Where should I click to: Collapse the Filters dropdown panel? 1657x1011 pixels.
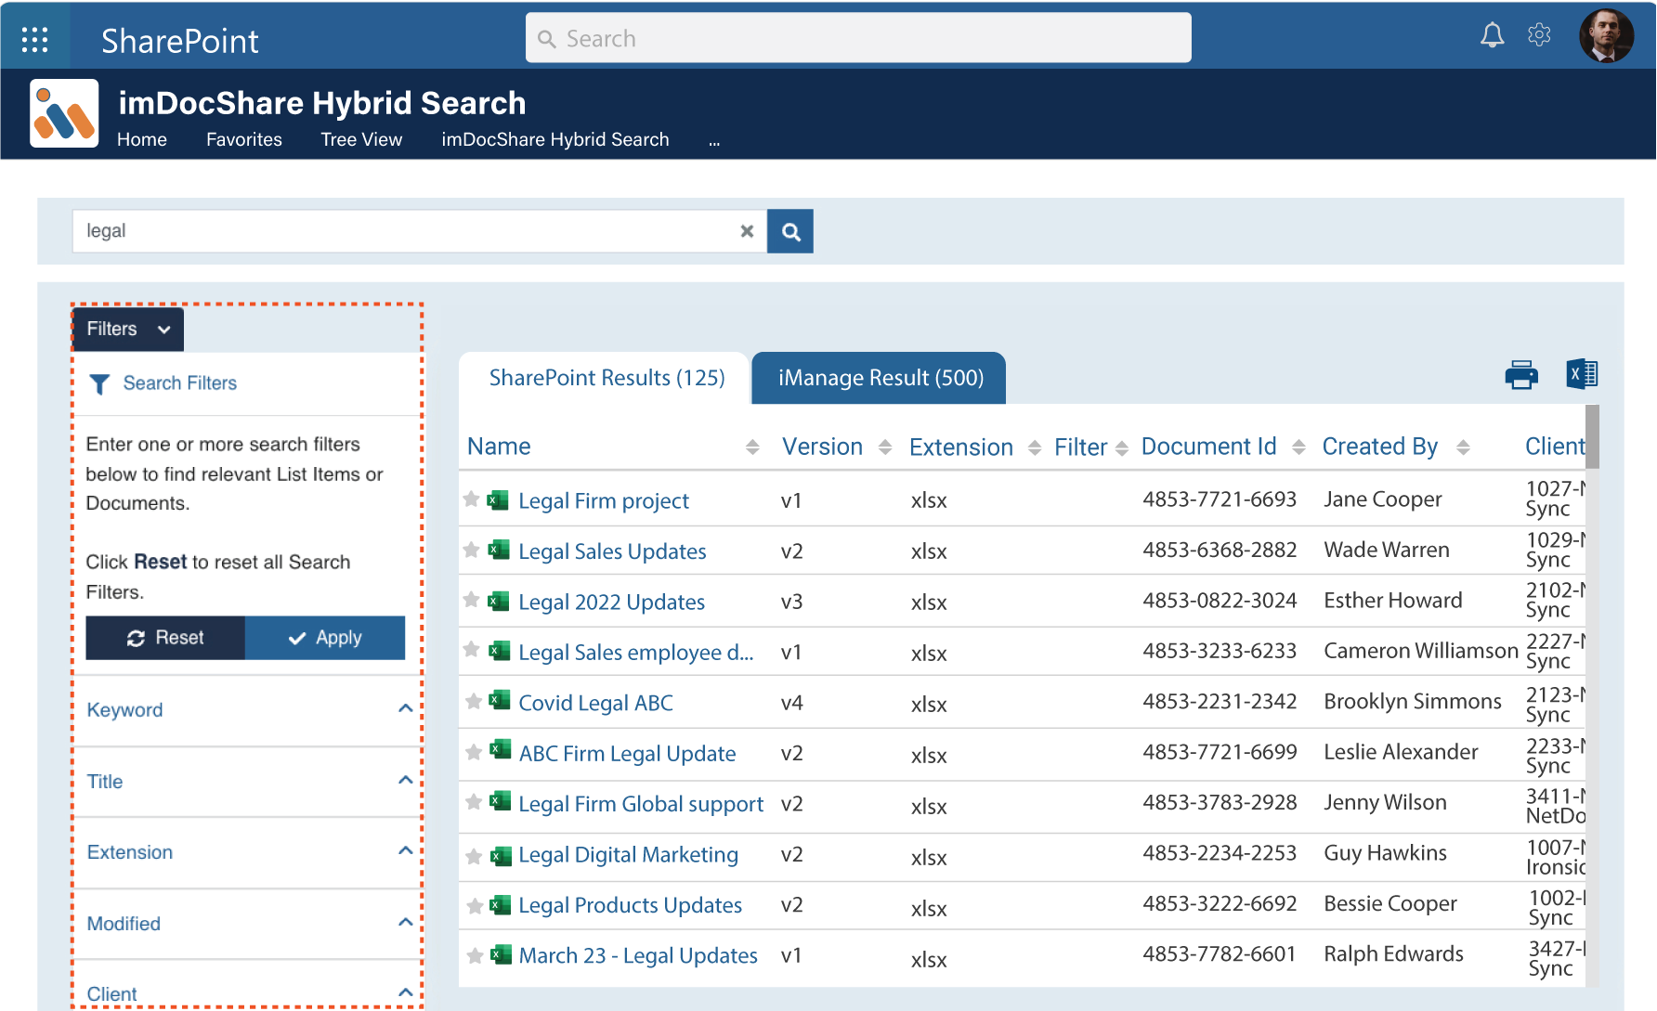[x=128, y=329]
